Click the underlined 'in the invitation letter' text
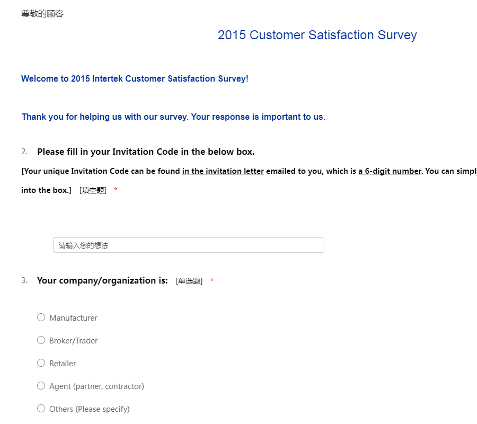Viewport: 477px width, 424px height. (223, 171)
